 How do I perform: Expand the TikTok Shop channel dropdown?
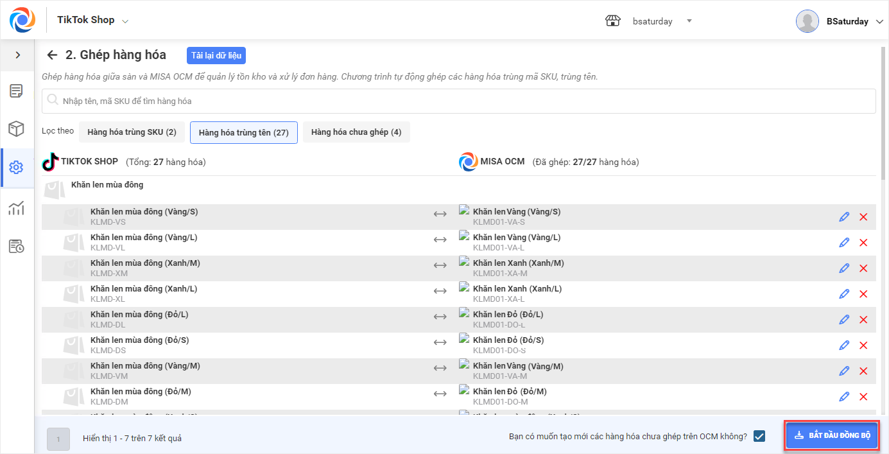coord(125,21)
